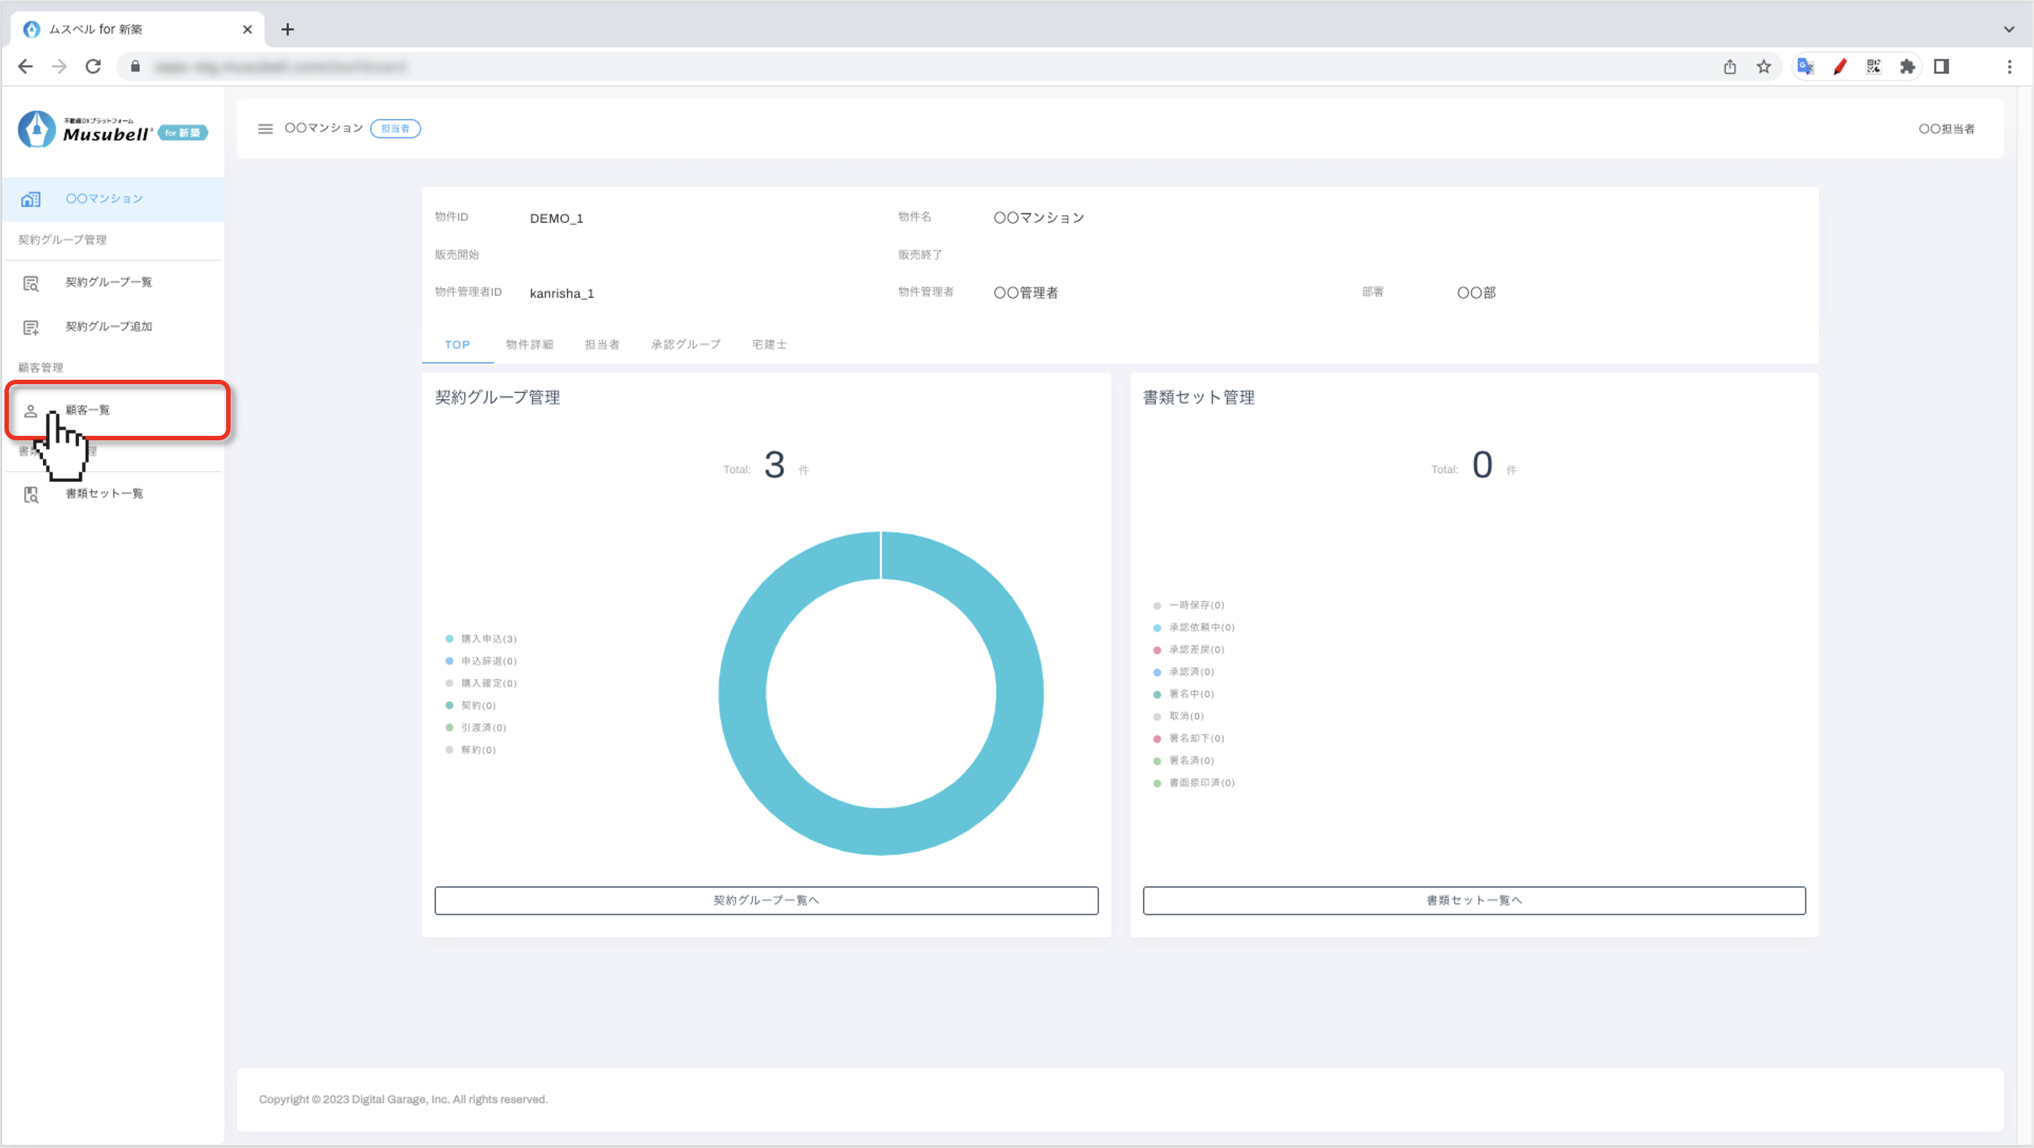This screenshot has width=2034, height=1148.
Task: Click the hamburger menu icon in header
Action: pyautogui.click(x=265, y=129)
